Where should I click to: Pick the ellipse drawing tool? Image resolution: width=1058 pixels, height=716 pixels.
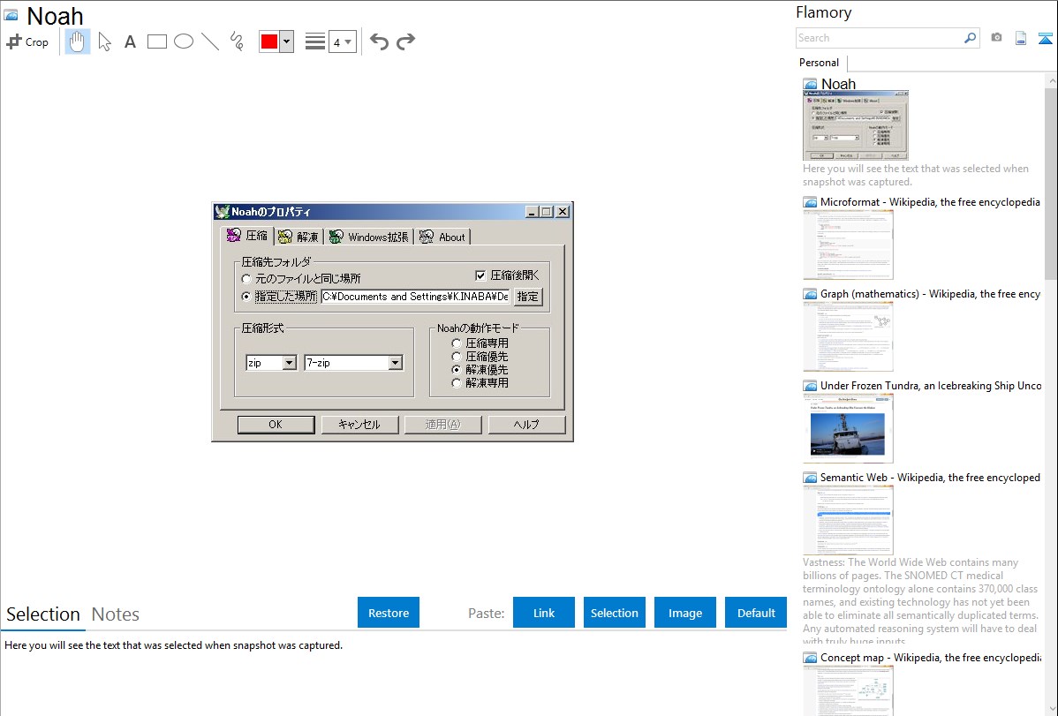[184, 41]
